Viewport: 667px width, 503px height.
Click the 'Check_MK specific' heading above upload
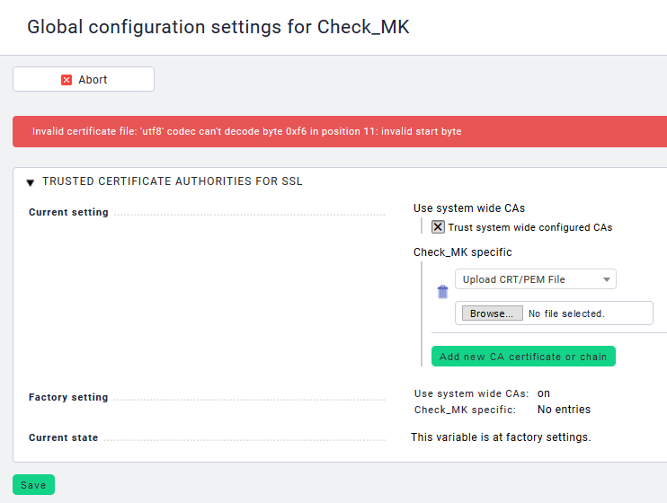click(462, 252)
